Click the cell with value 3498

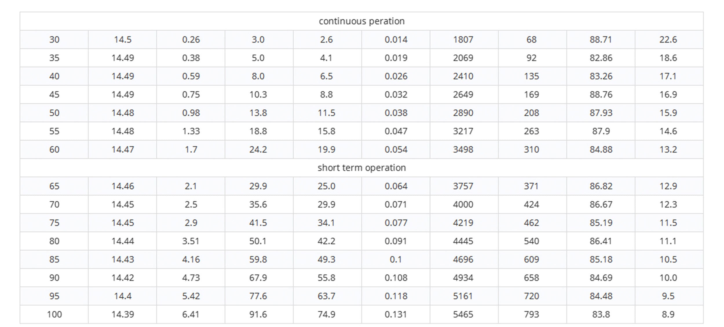click(x=463, y=149)
